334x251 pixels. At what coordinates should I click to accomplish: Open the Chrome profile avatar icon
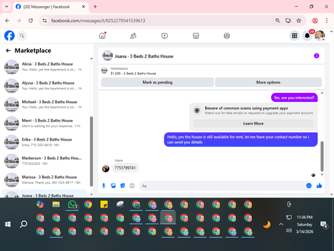tap(315, 21)
